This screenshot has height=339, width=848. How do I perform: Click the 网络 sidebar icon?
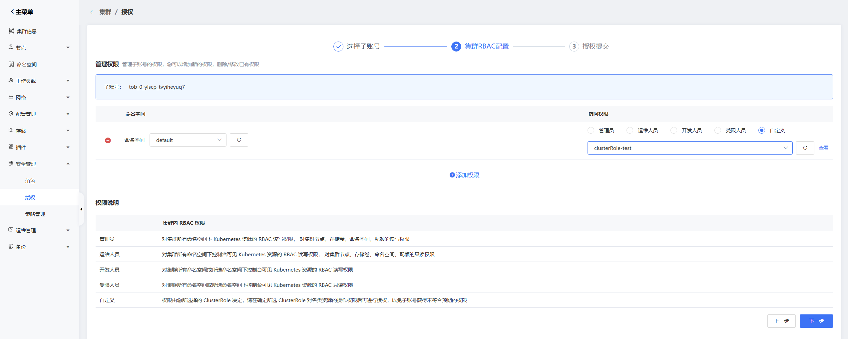point(11,97)
